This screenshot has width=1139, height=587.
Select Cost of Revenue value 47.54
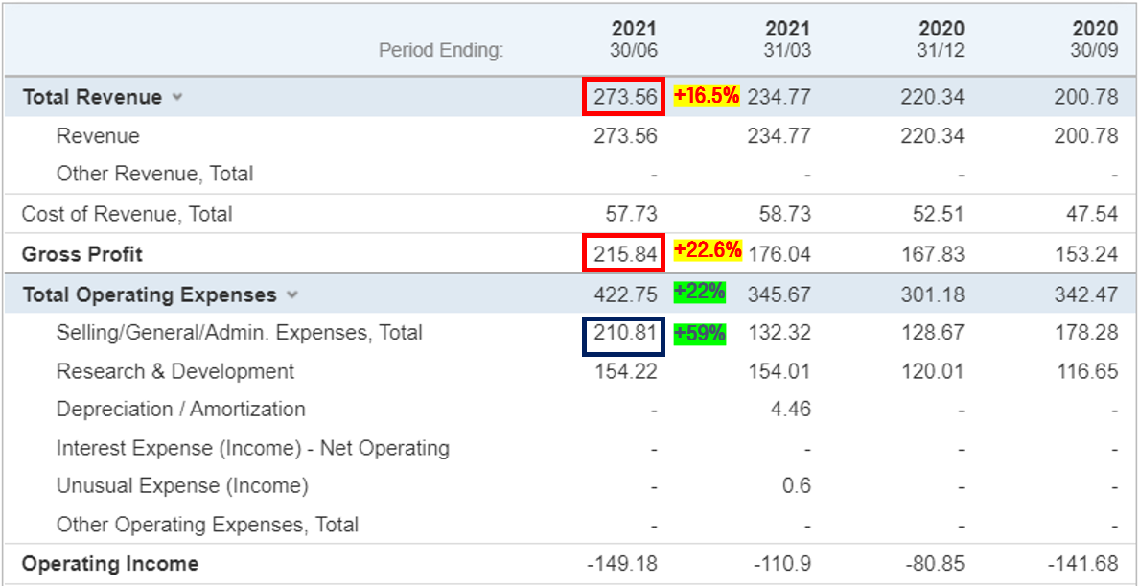coord(1093,214)
